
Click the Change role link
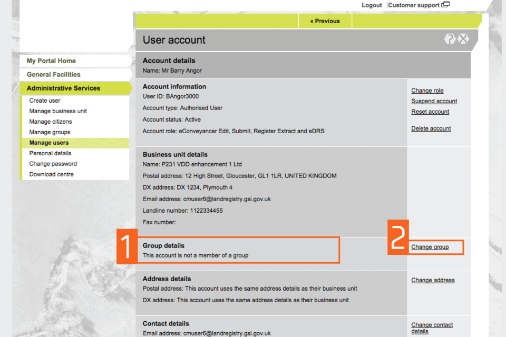[427, 91]
